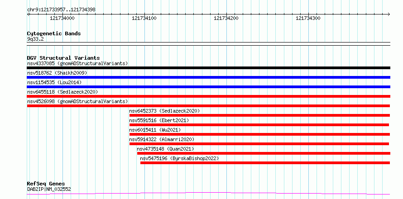403x199 pixels.
Task: Open variant nsv6015411 (Wu2021) label
Action: (x=155, y=130)
